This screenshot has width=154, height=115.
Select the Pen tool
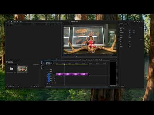click(x=43, y=65)
